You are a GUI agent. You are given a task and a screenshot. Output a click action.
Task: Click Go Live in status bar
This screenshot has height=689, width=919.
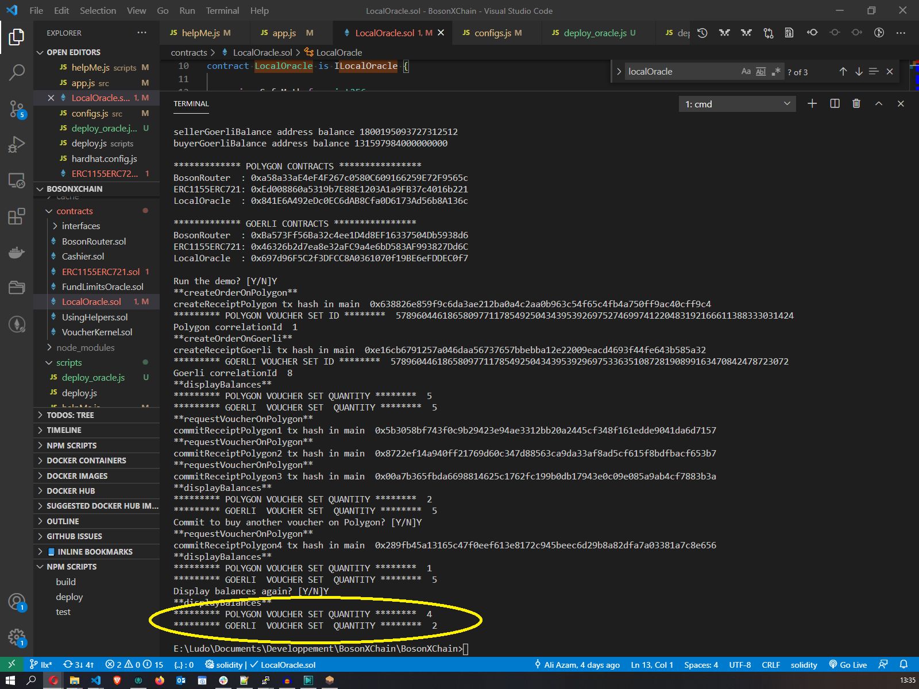848,664
